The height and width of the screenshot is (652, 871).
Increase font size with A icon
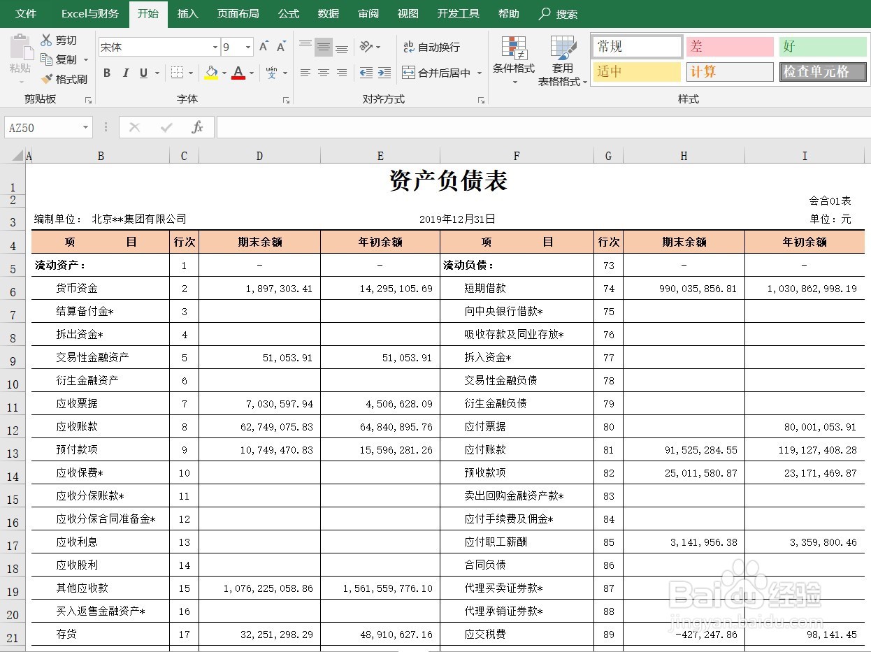(263, 46)
